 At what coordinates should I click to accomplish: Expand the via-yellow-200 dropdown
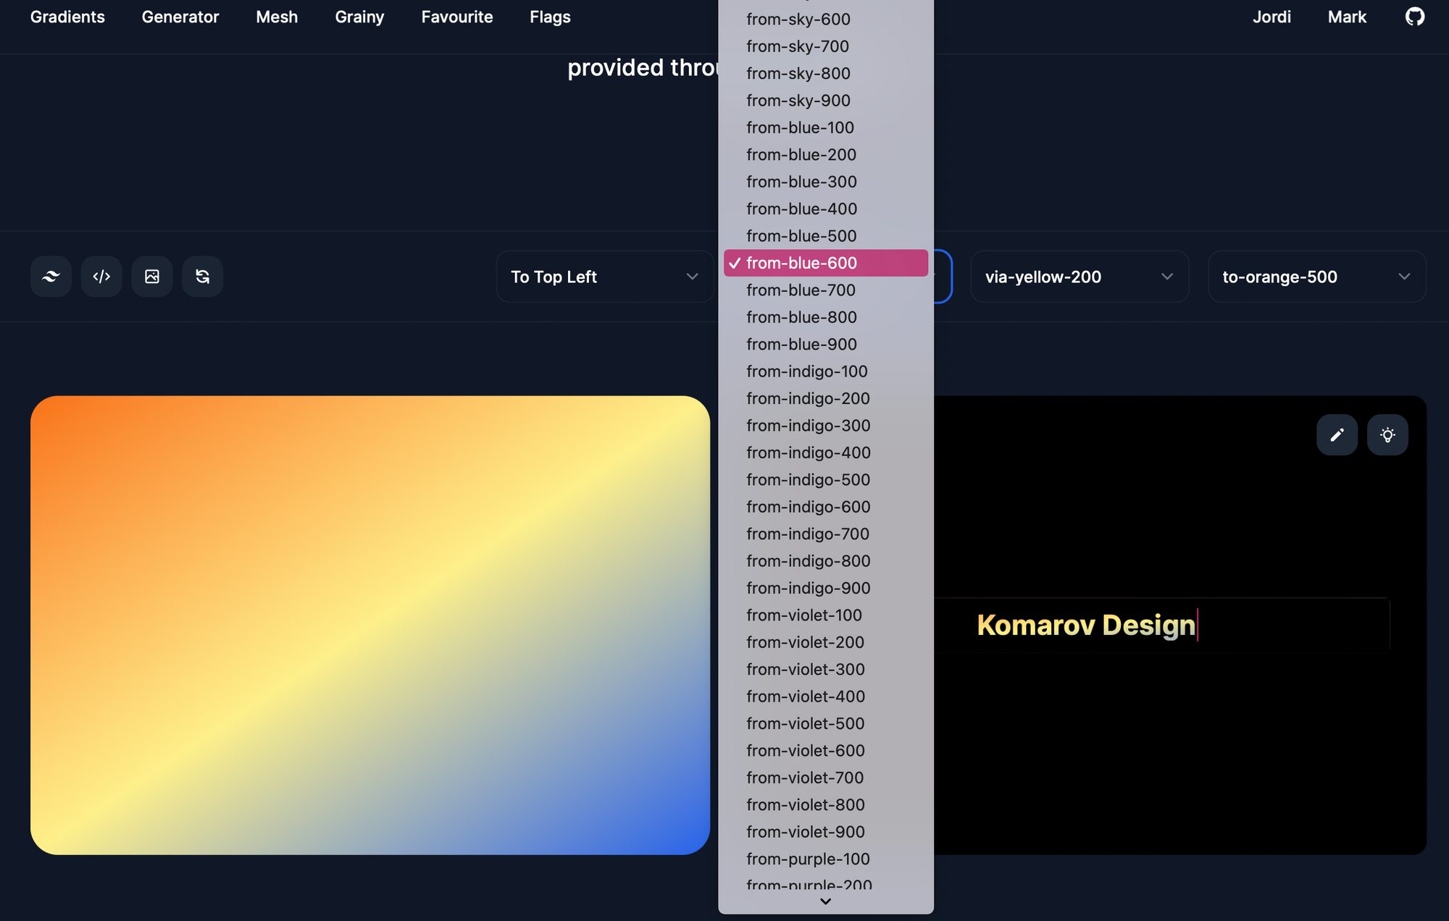pos(1079,277)
